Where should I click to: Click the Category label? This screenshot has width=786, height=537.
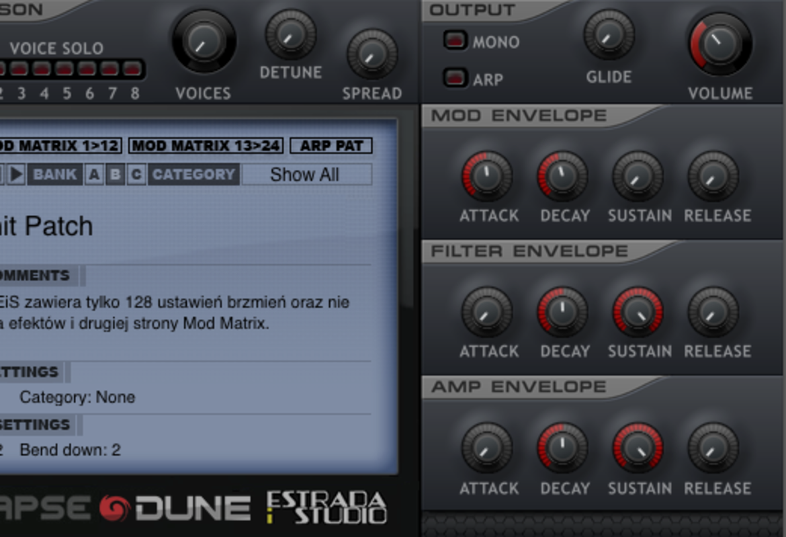point(193,175)
